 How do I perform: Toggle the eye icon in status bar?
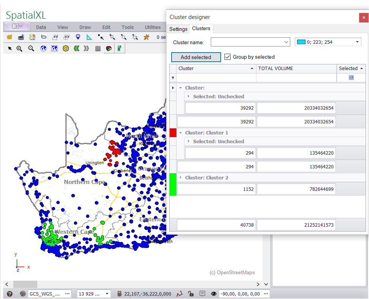click(213, 294)
